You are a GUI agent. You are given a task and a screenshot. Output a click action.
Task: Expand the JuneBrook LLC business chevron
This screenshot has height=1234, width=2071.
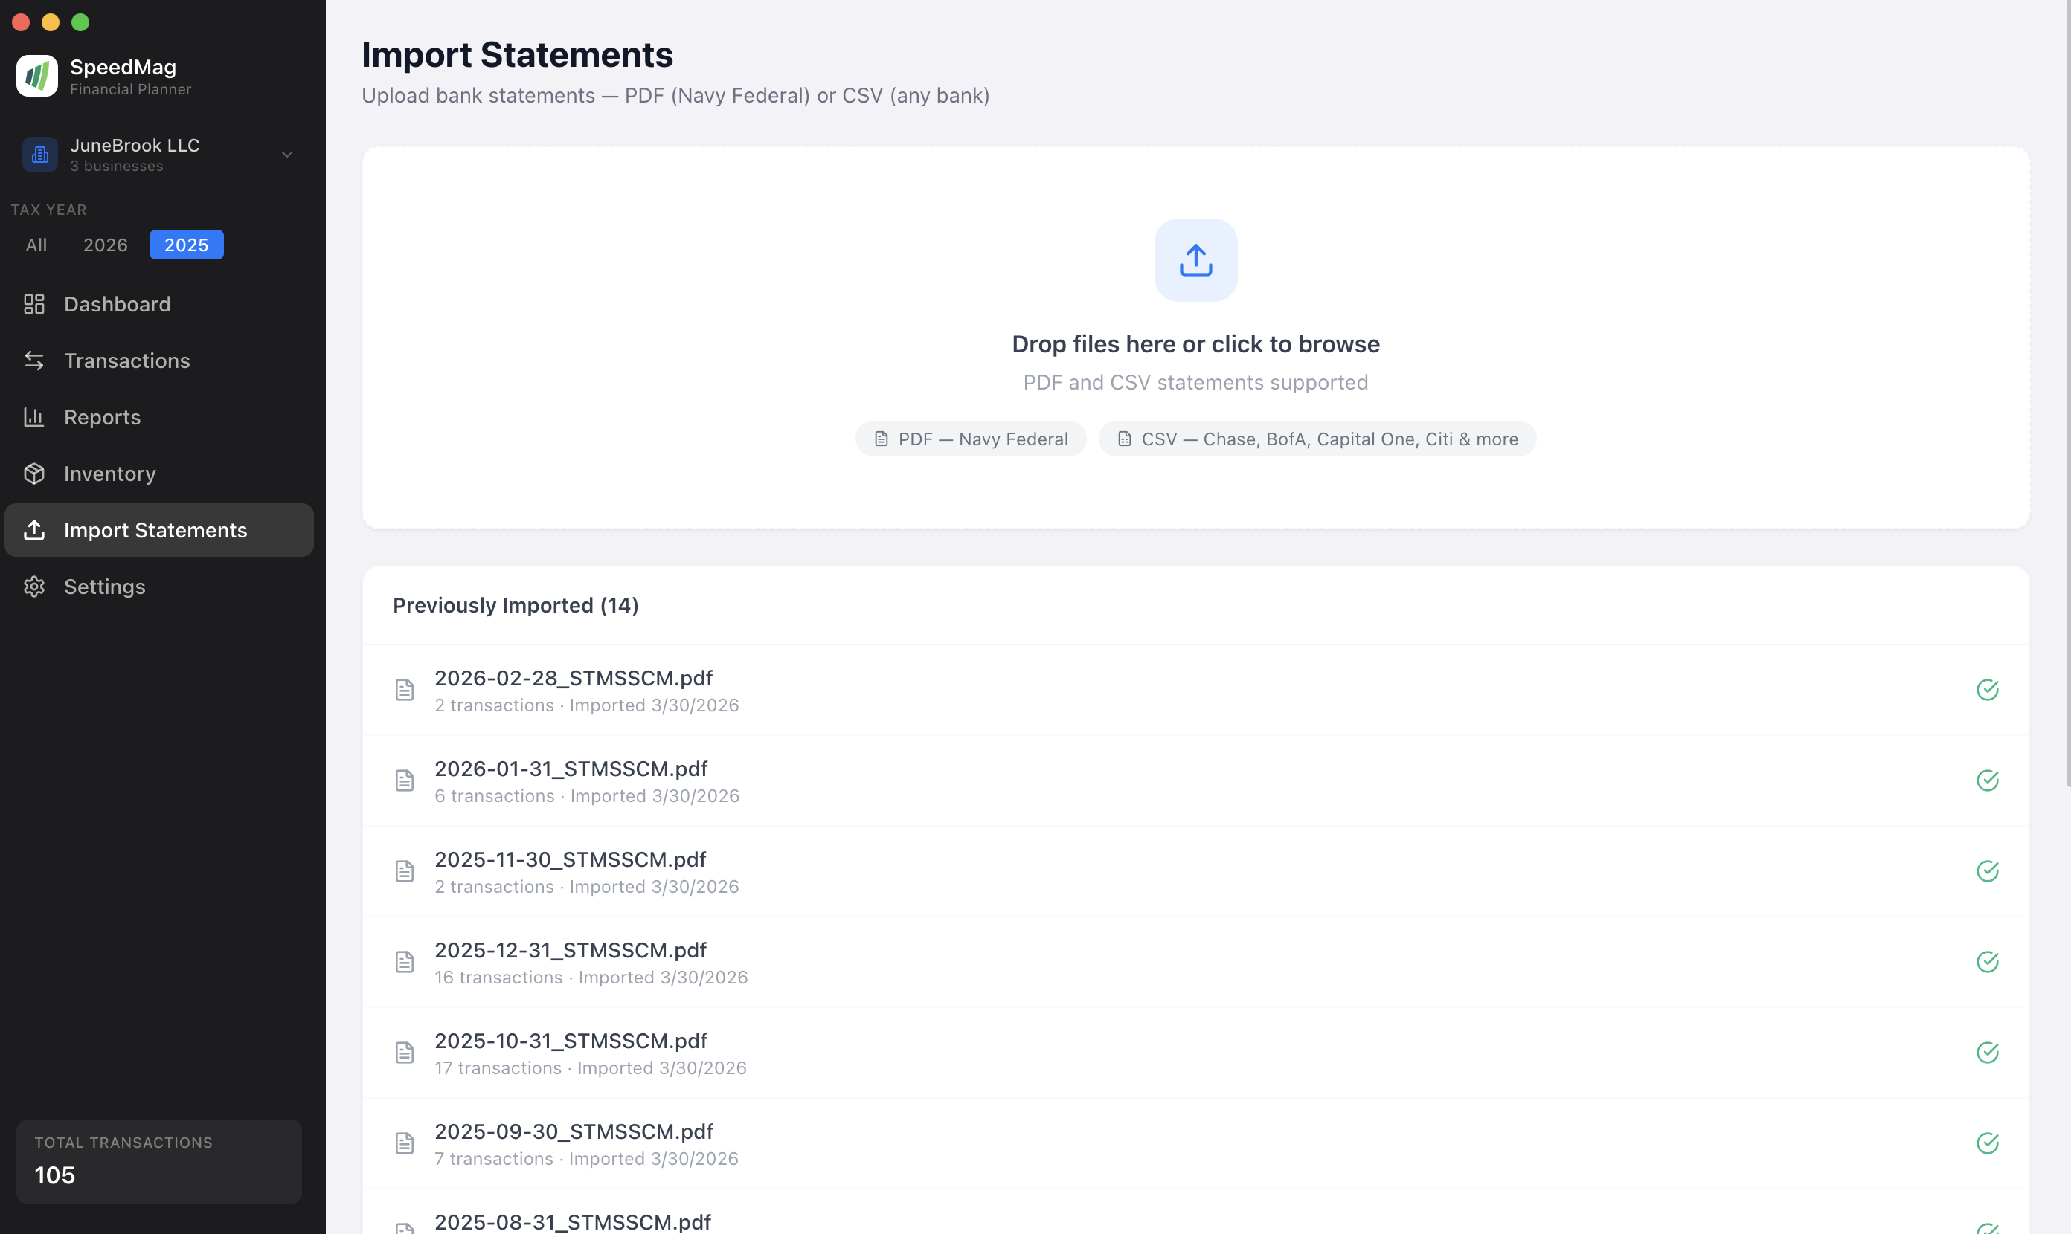tap(287, 155)
